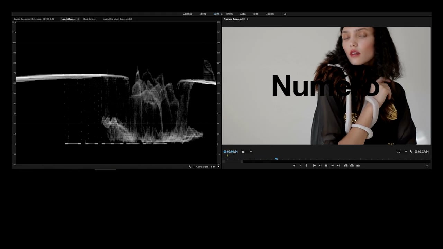Click the waveform scope display
Screen dimensions: 443x249
pyautogui.click(x=116, y=93)
